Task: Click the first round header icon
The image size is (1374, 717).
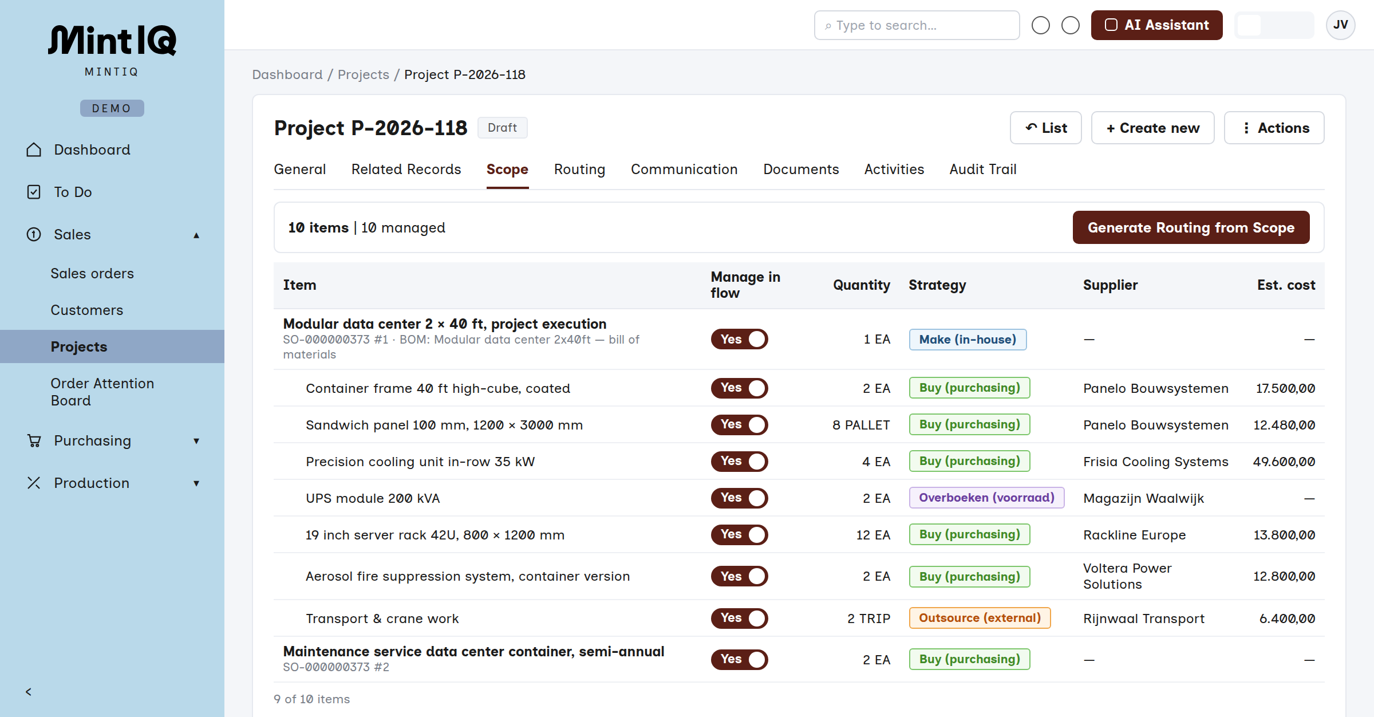Action: (x=1041, y=25)
